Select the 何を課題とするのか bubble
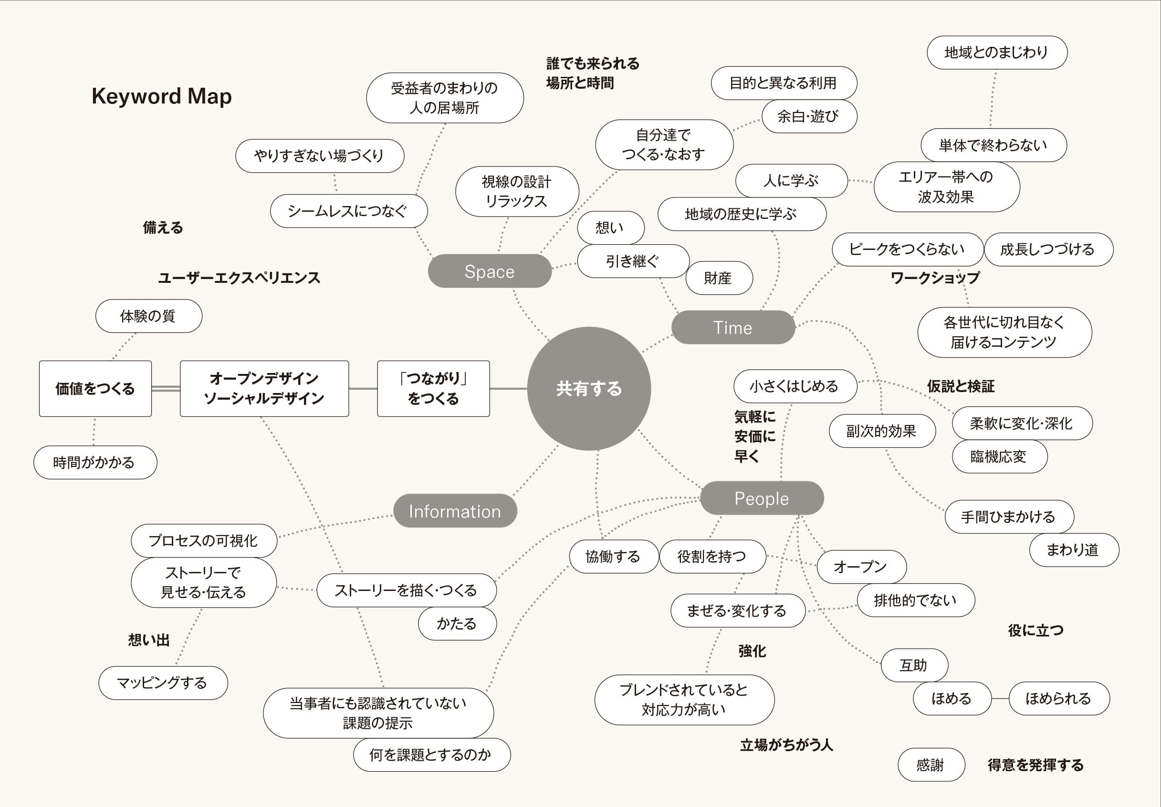The height and width of the screenshot is (807, 1161). click(431, 754)
